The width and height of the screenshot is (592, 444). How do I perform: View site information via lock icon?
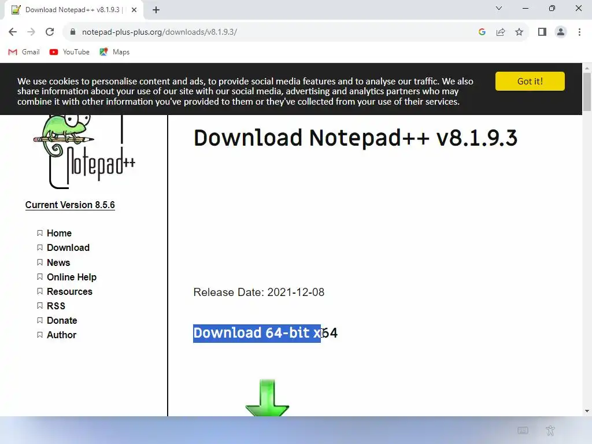click(73, 32)
